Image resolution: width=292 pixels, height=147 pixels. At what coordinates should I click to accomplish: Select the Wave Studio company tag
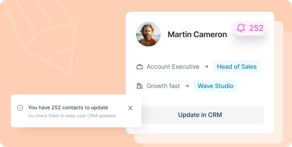coord(215,86)
